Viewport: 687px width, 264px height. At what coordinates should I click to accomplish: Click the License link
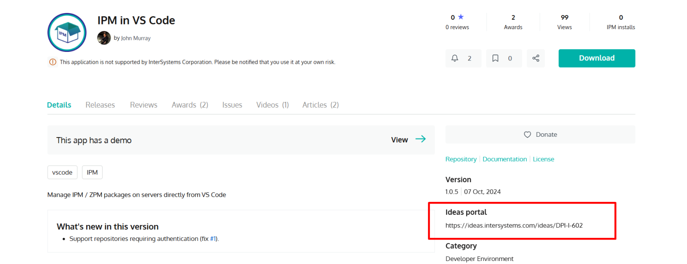[x=543, y=159]
